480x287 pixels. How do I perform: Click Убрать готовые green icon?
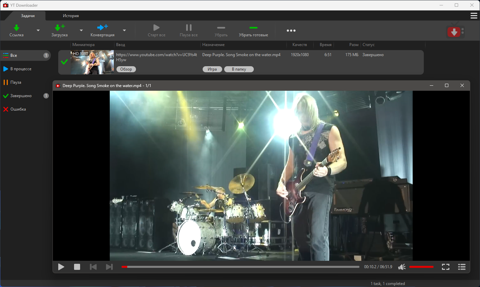tap(253, 28)
